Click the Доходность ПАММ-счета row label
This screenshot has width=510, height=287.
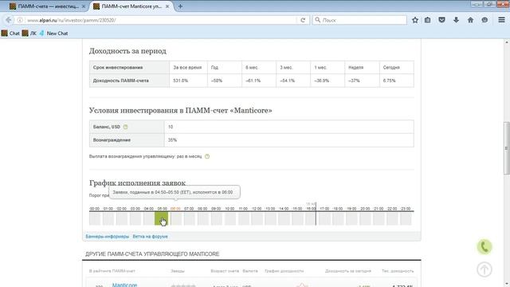(x=120, y=81)
